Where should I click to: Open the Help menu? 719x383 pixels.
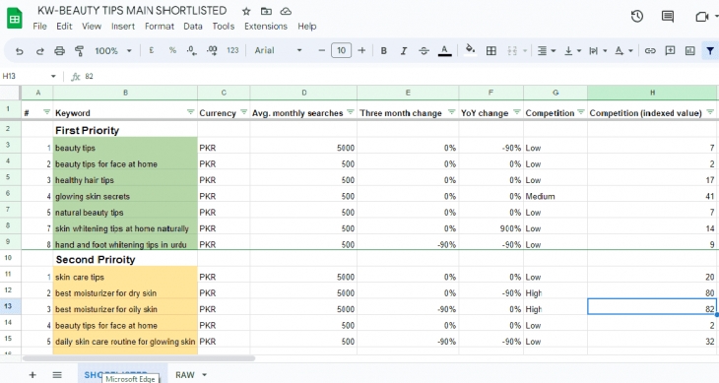(306, 27)
